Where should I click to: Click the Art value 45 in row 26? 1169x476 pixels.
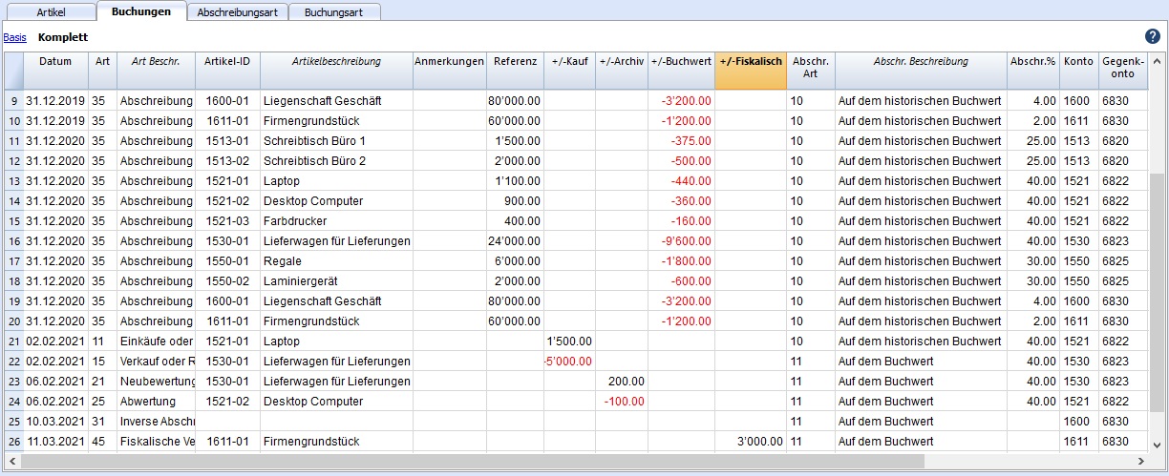pyautogui.click(x=103, y=441)
